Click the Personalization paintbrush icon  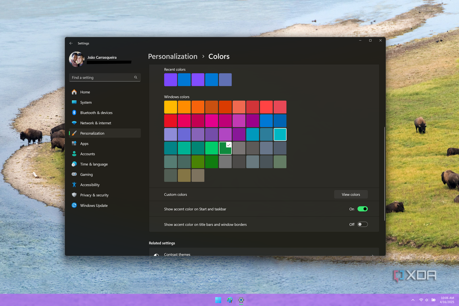pyautogui.click(x=74, y=133)
